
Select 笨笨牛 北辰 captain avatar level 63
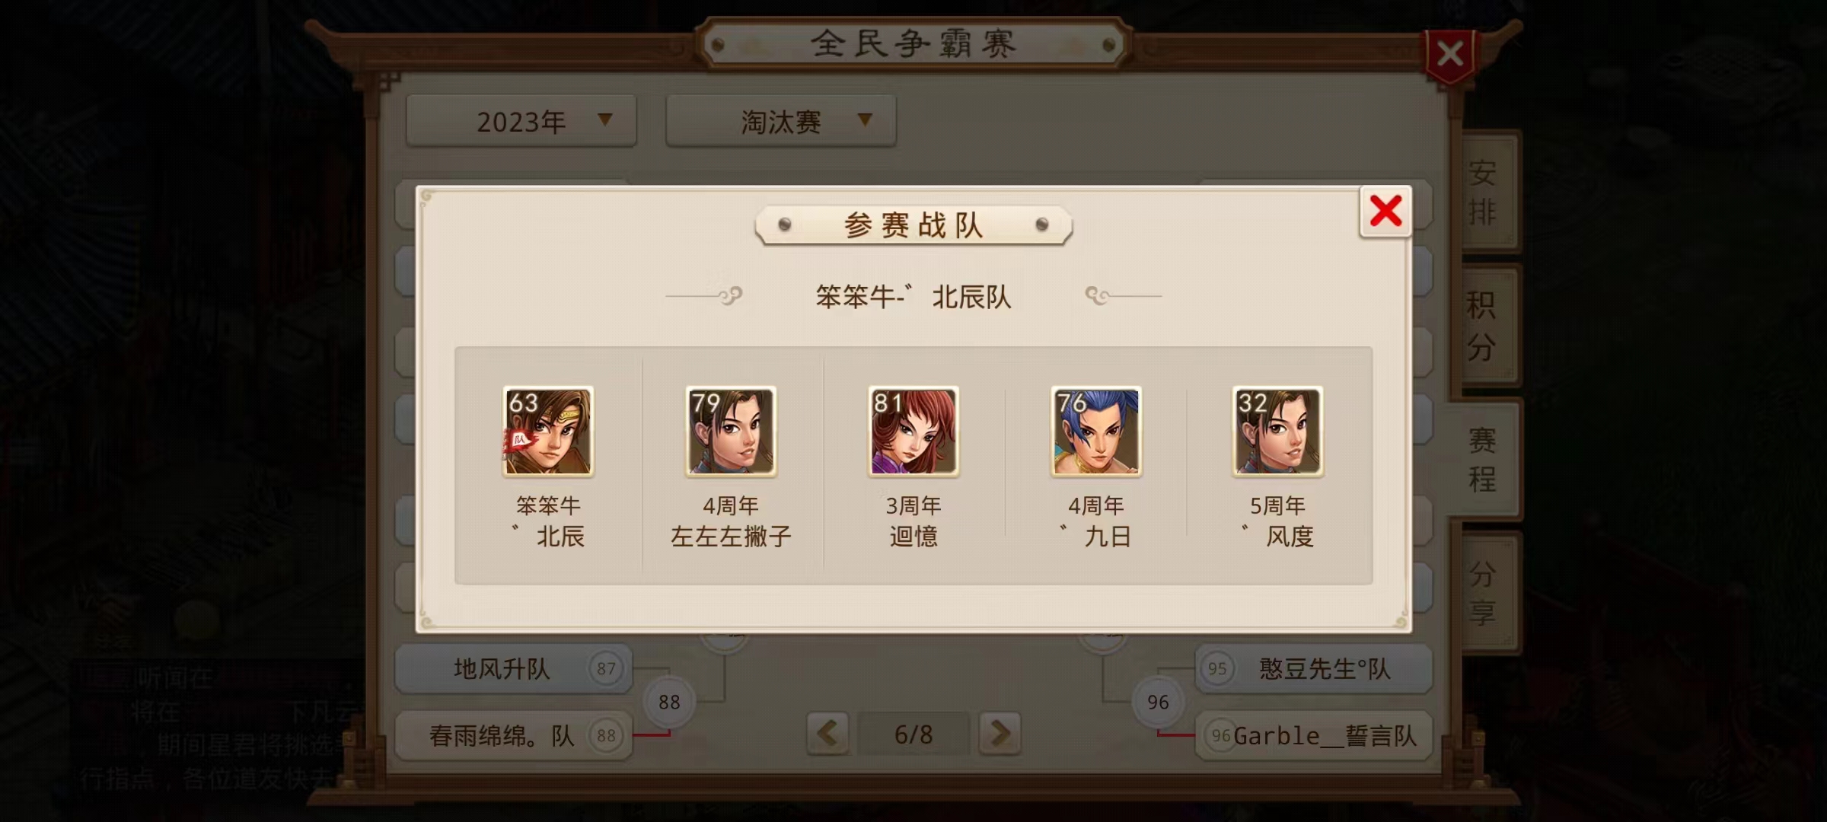tap(548, 432)
